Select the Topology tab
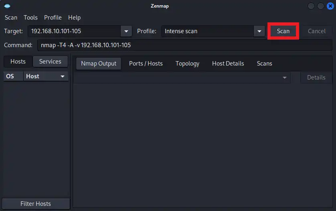The image size is (336, 211). (x=187, y=64)
